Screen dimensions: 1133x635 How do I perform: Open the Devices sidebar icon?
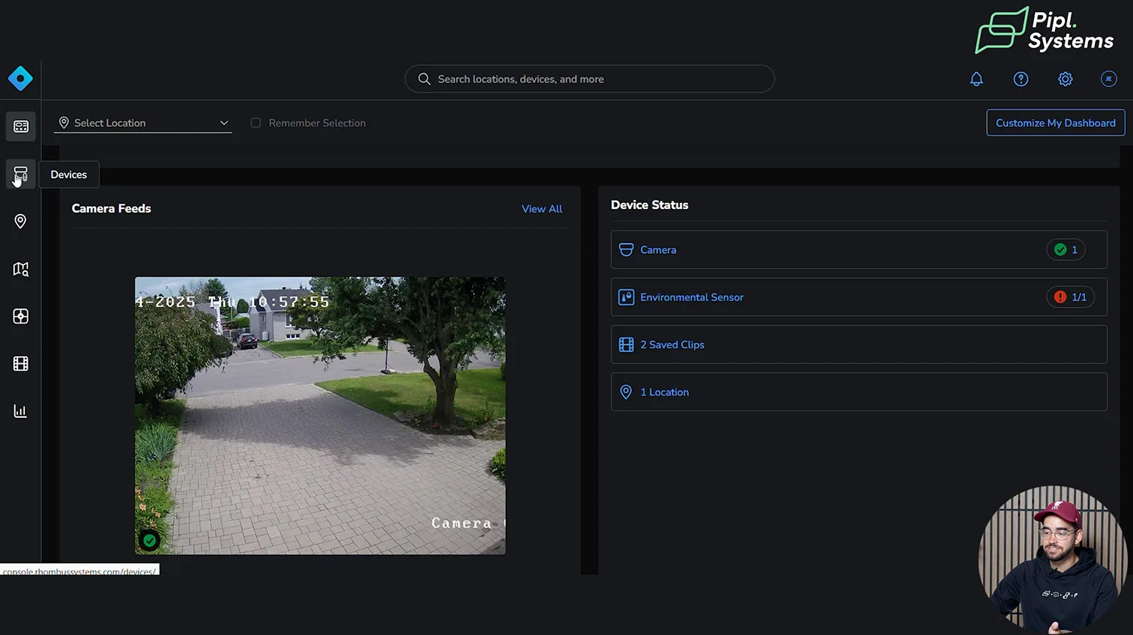20,174
